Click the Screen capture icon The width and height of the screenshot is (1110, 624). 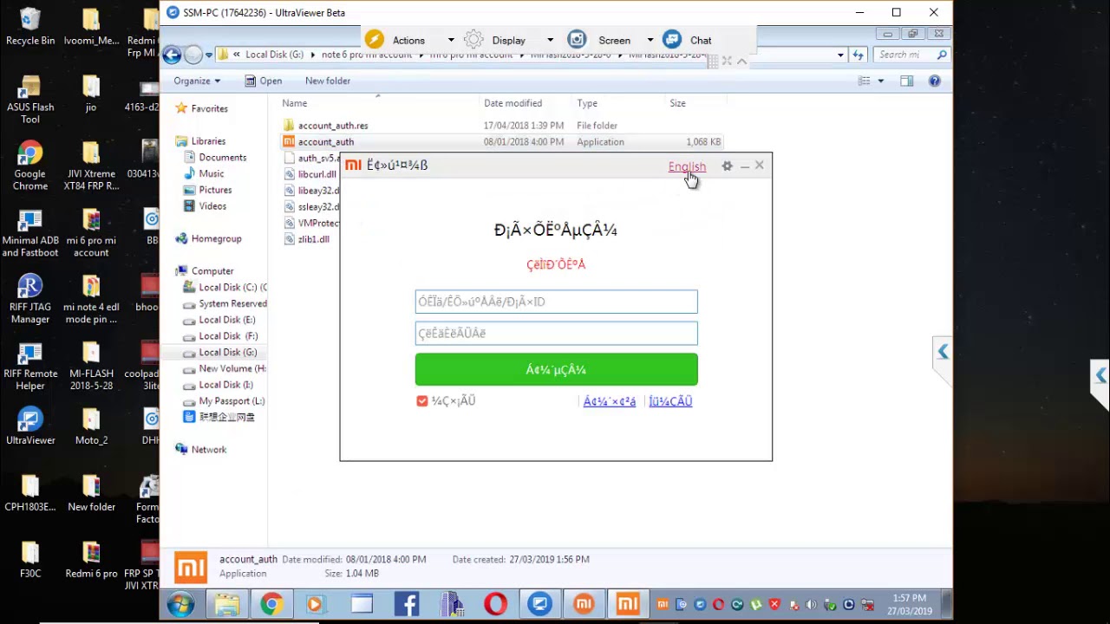(x=577, y=39)
